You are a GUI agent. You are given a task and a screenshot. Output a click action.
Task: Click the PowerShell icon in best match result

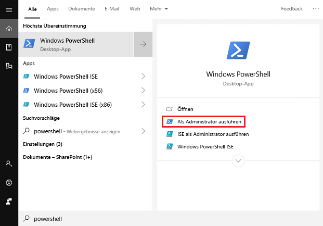tap(29, 44)
